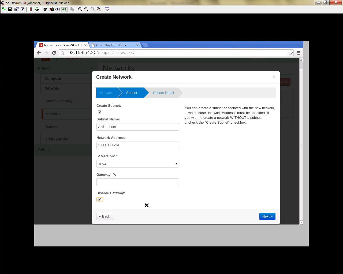Screen dimensions: 343x274
Task: Click the Zoom 100% magnifier icon
Action: (93, 9)
